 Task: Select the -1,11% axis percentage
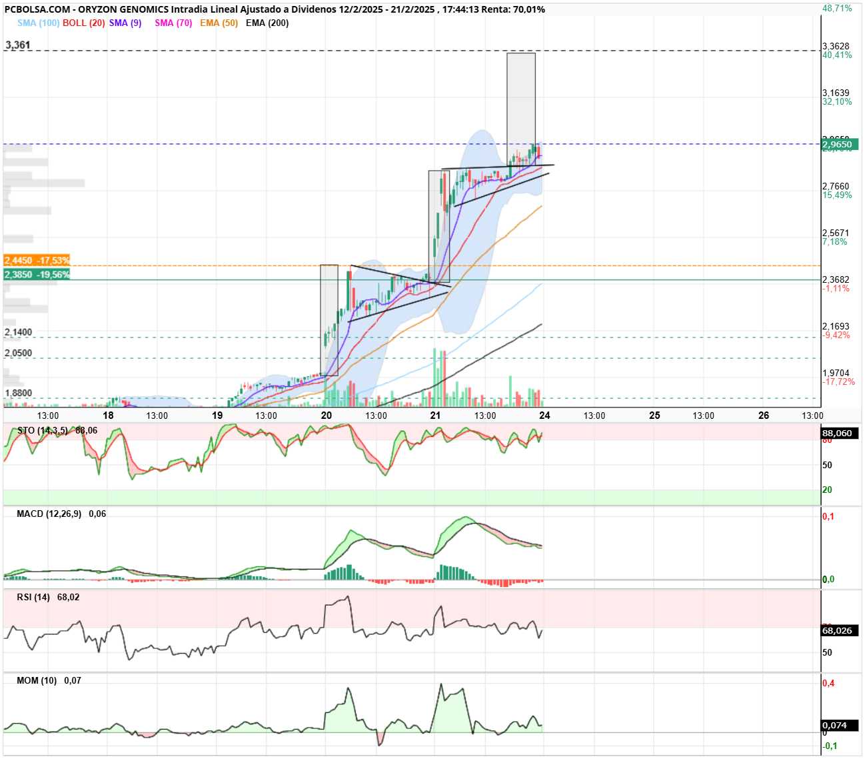(836, 288)
